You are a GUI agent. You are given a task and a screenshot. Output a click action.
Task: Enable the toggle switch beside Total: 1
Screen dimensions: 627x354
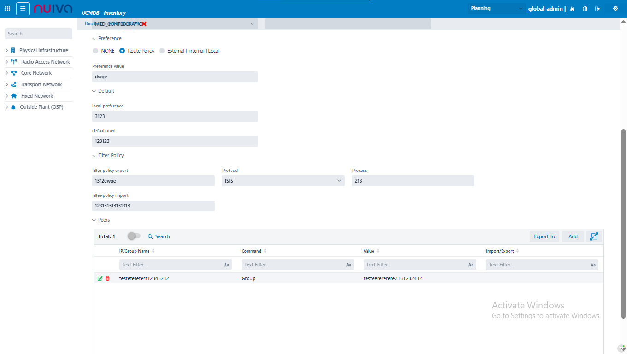134,236
